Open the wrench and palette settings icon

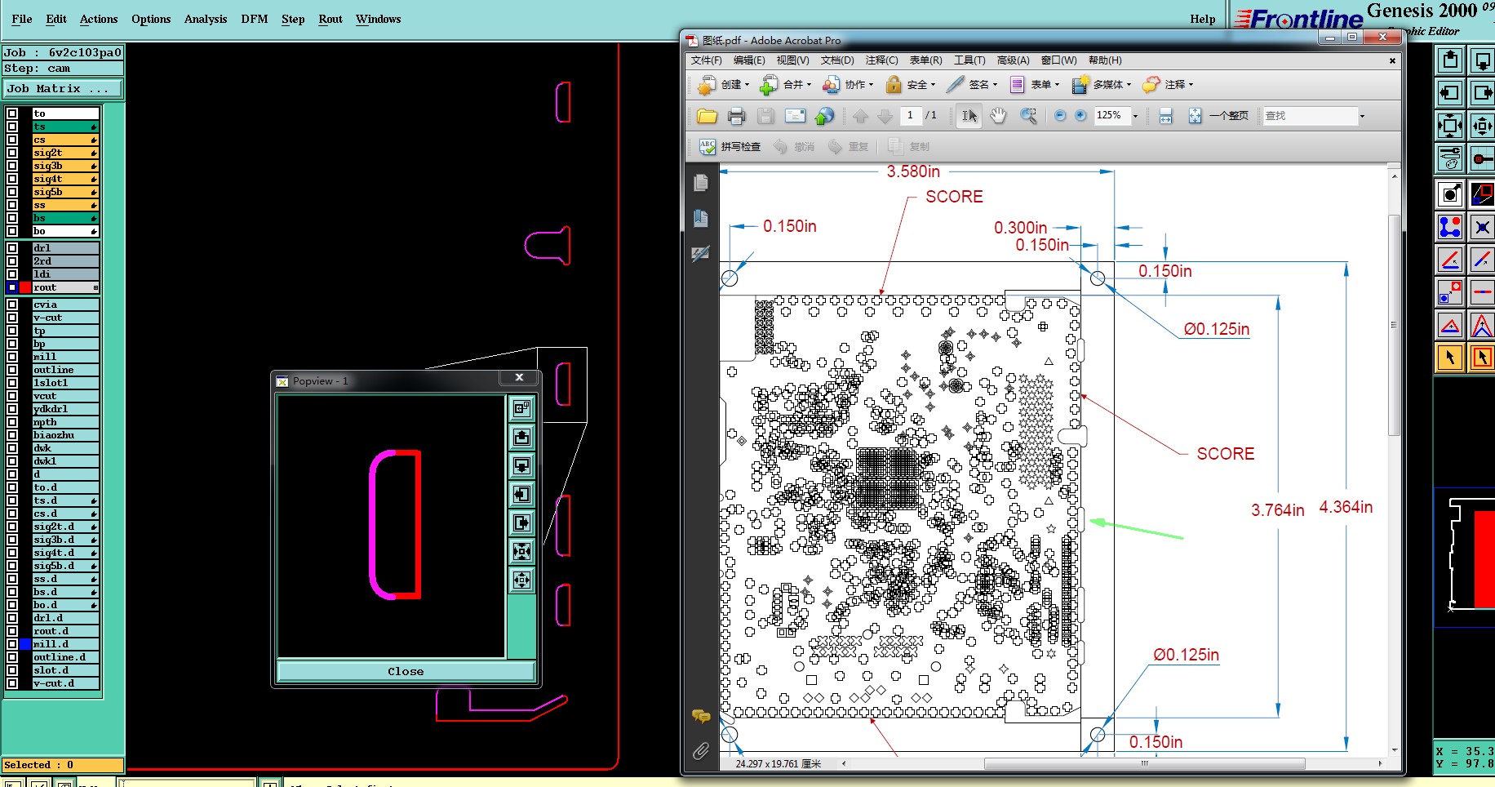tap(1450, 158)
